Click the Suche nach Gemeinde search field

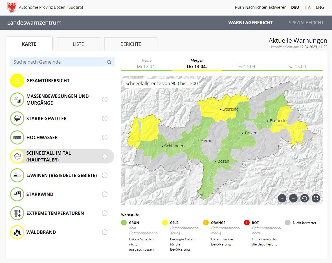(56, 62)
